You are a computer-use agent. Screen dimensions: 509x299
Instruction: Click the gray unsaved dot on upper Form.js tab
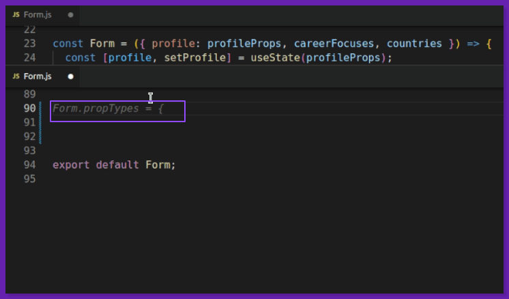[70, 14]
